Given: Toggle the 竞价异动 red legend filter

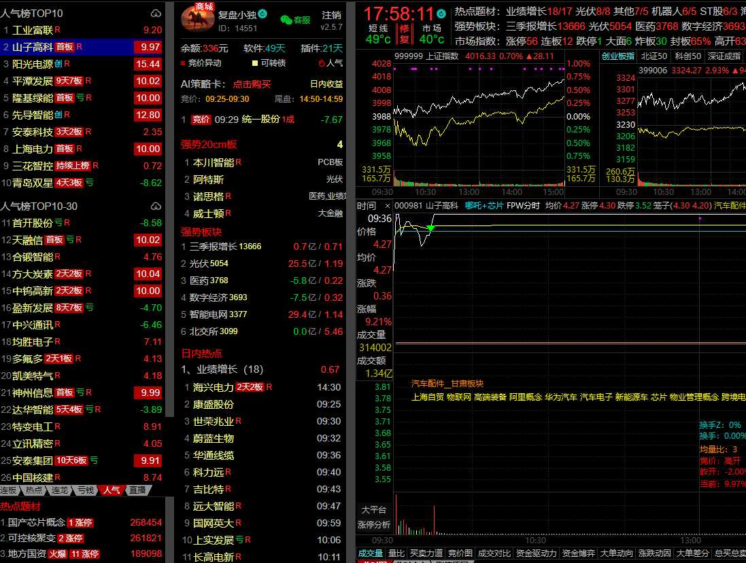Looking at the screenshot, I should pos(201,63).
